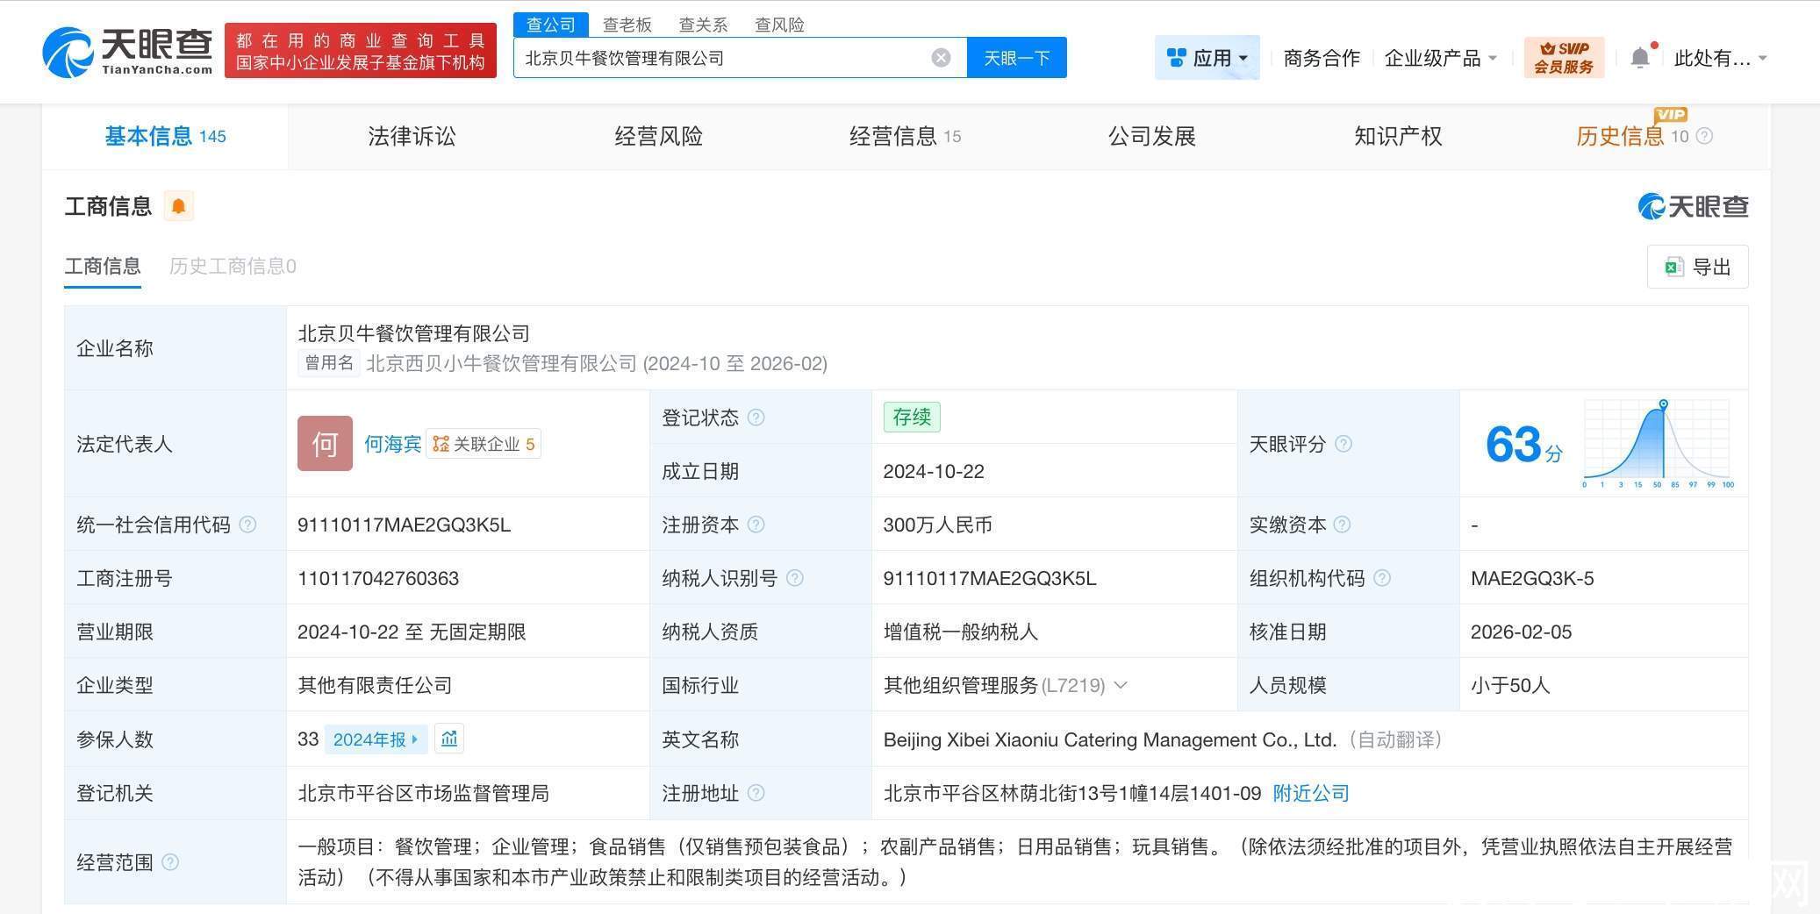
Task: Open the 应用 dropdown menu
Action: click(x=1207, y=58)
